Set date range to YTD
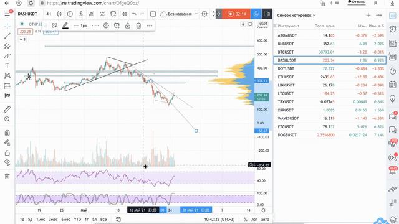This screenshot has height=224, width=399. (77, 219)
